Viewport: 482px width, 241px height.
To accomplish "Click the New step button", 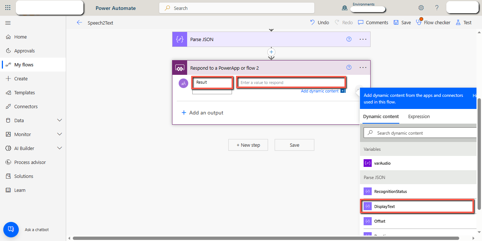I will pyautogui.click(x=248, y=145).
